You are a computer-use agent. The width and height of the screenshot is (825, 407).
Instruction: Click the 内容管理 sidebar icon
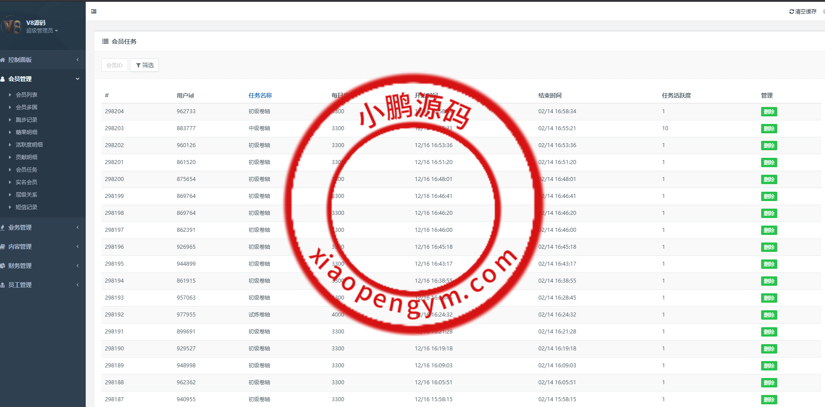(x=3, y=247)
